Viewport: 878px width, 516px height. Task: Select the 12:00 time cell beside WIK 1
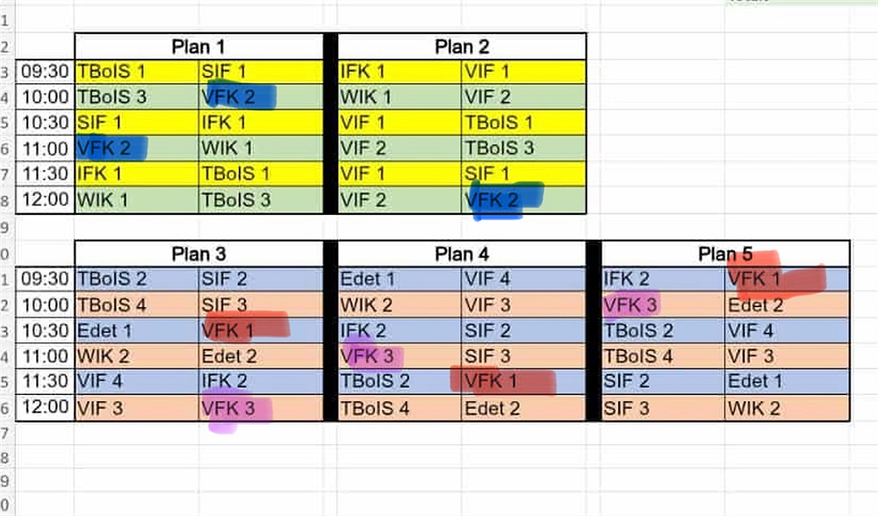click(46, 200)
